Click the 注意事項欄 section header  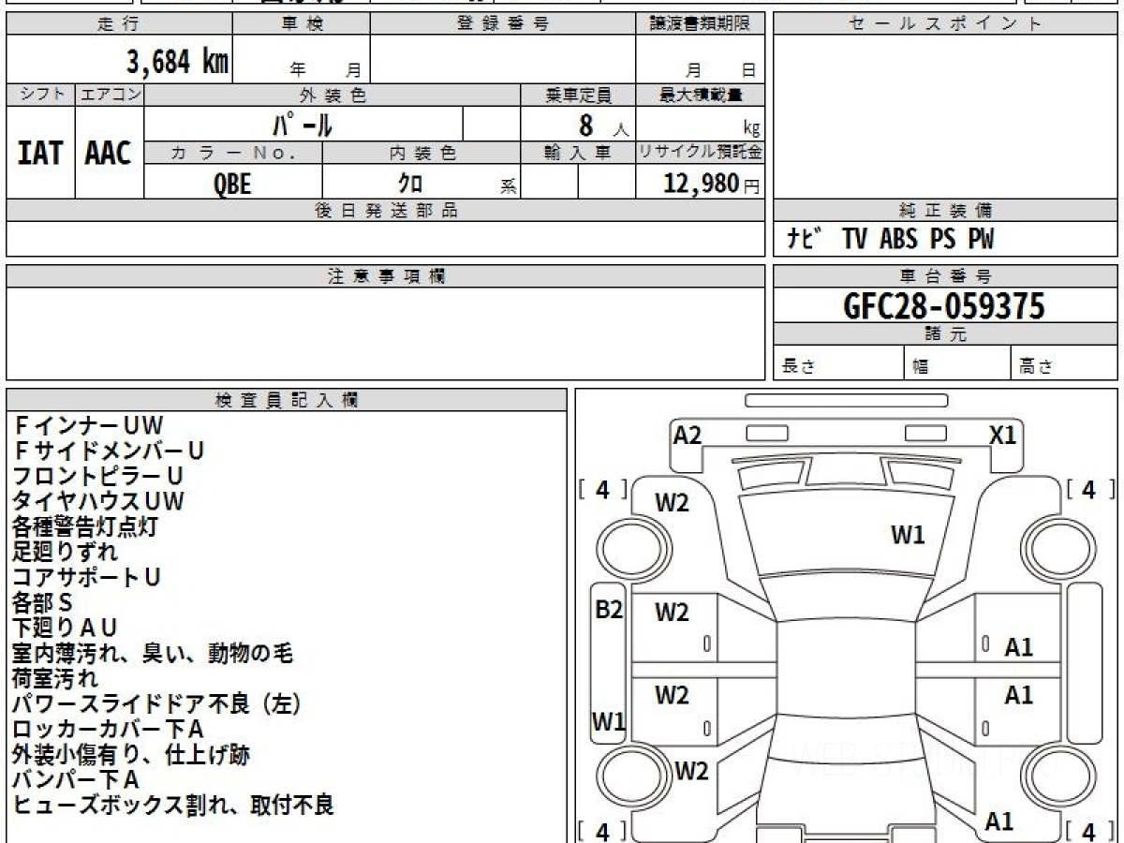(x=386, y=276)
